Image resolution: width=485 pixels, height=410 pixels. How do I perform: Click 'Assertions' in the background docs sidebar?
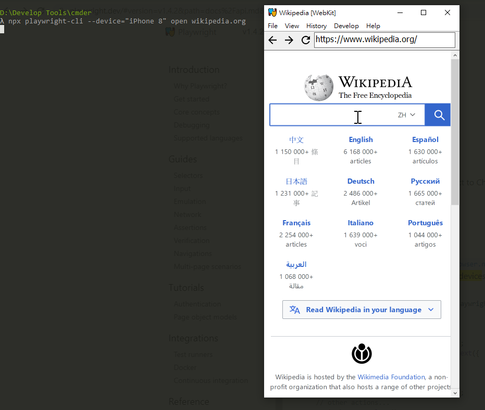tap(190, 227)
